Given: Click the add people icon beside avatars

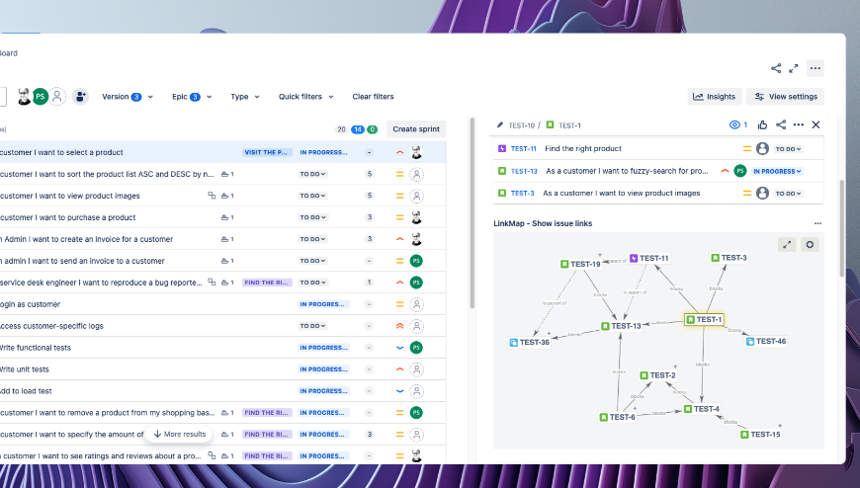Looking at the screenshot, I should (x=80, y=97).
